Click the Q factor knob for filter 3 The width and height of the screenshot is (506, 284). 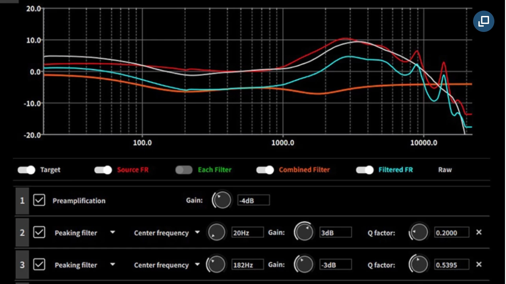click(419, 265)
